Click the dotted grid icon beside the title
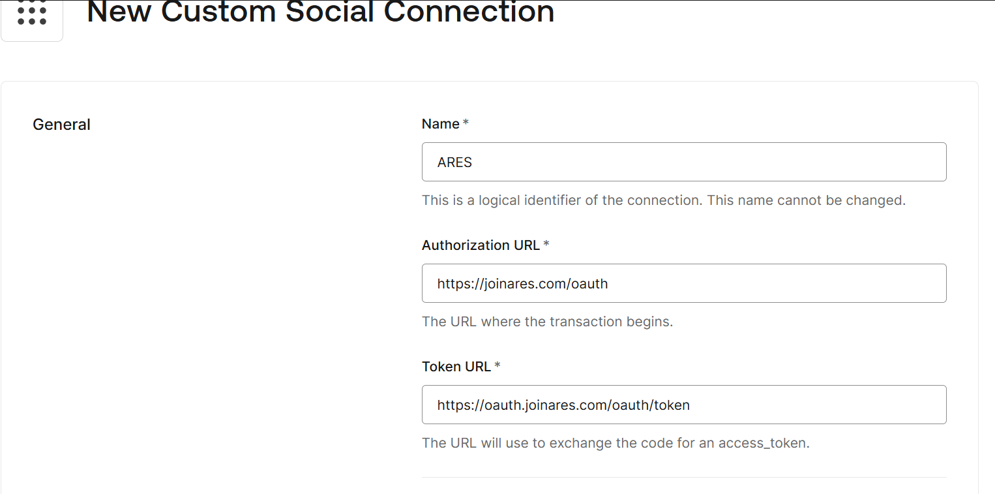The image size is (995, 494). point(32,14)
